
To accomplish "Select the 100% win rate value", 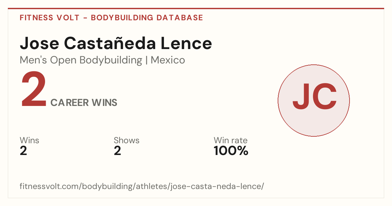I will (x=231, y=151).
